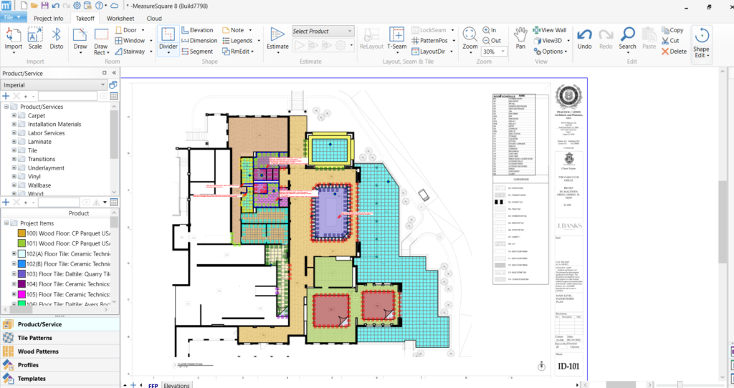Open the Templates panel
This screenshot has width=734, height=388.
[x=60, y=378]
